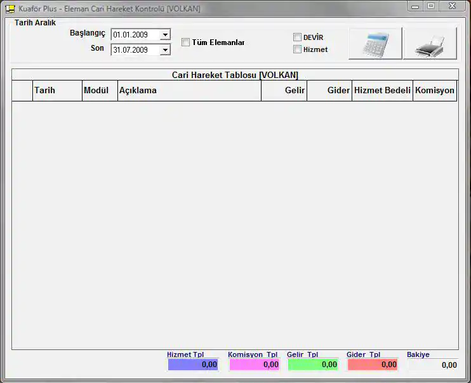Select the green Gelir Tpl total field
This screenshot has height=383, width=471.
pos(313,365)
